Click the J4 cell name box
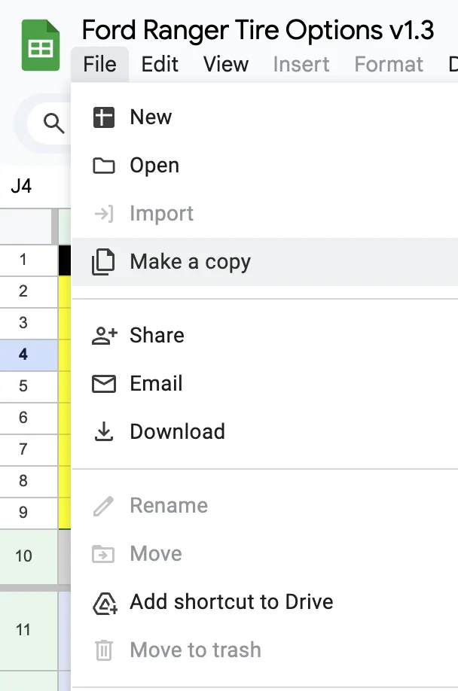 (22, 186)
